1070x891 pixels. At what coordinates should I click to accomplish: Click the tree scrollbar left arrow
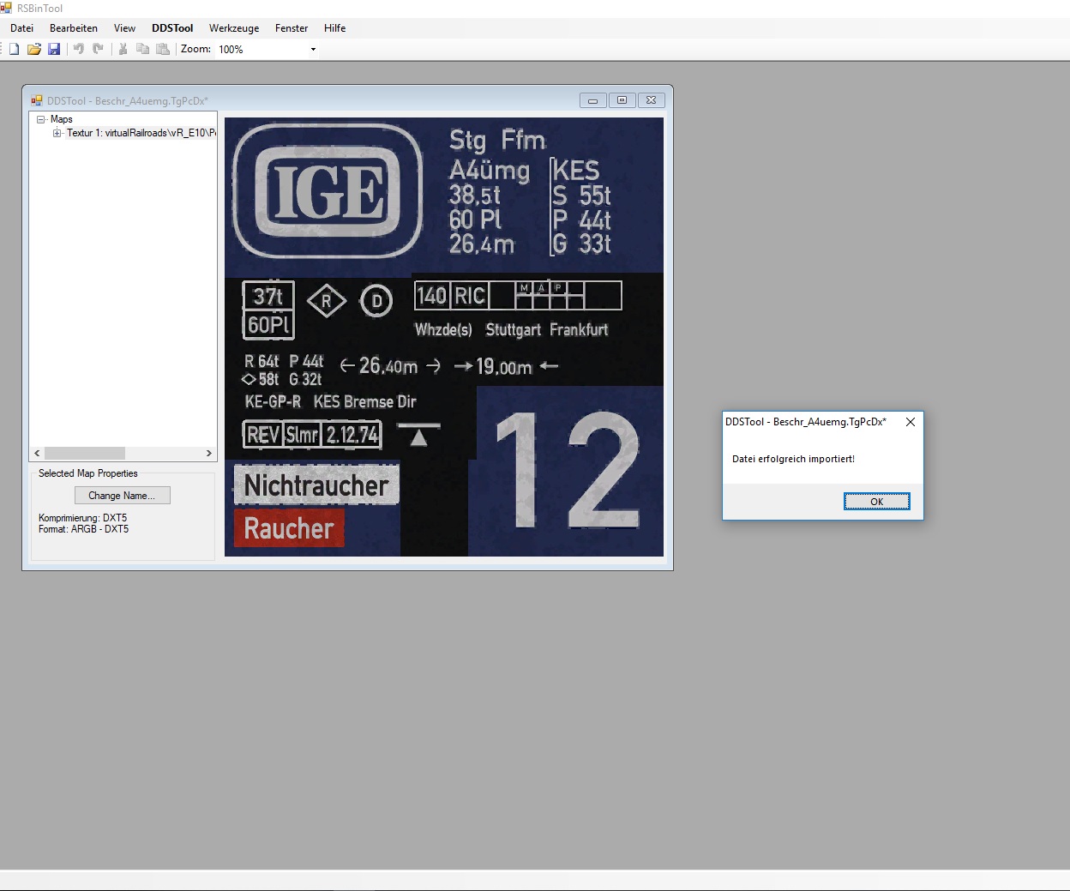37,453
